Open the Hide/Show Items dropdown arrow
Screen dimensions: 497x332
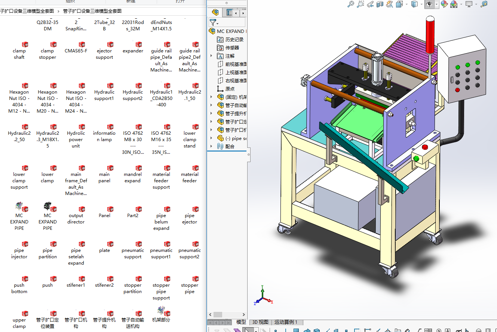pos(436,4)
